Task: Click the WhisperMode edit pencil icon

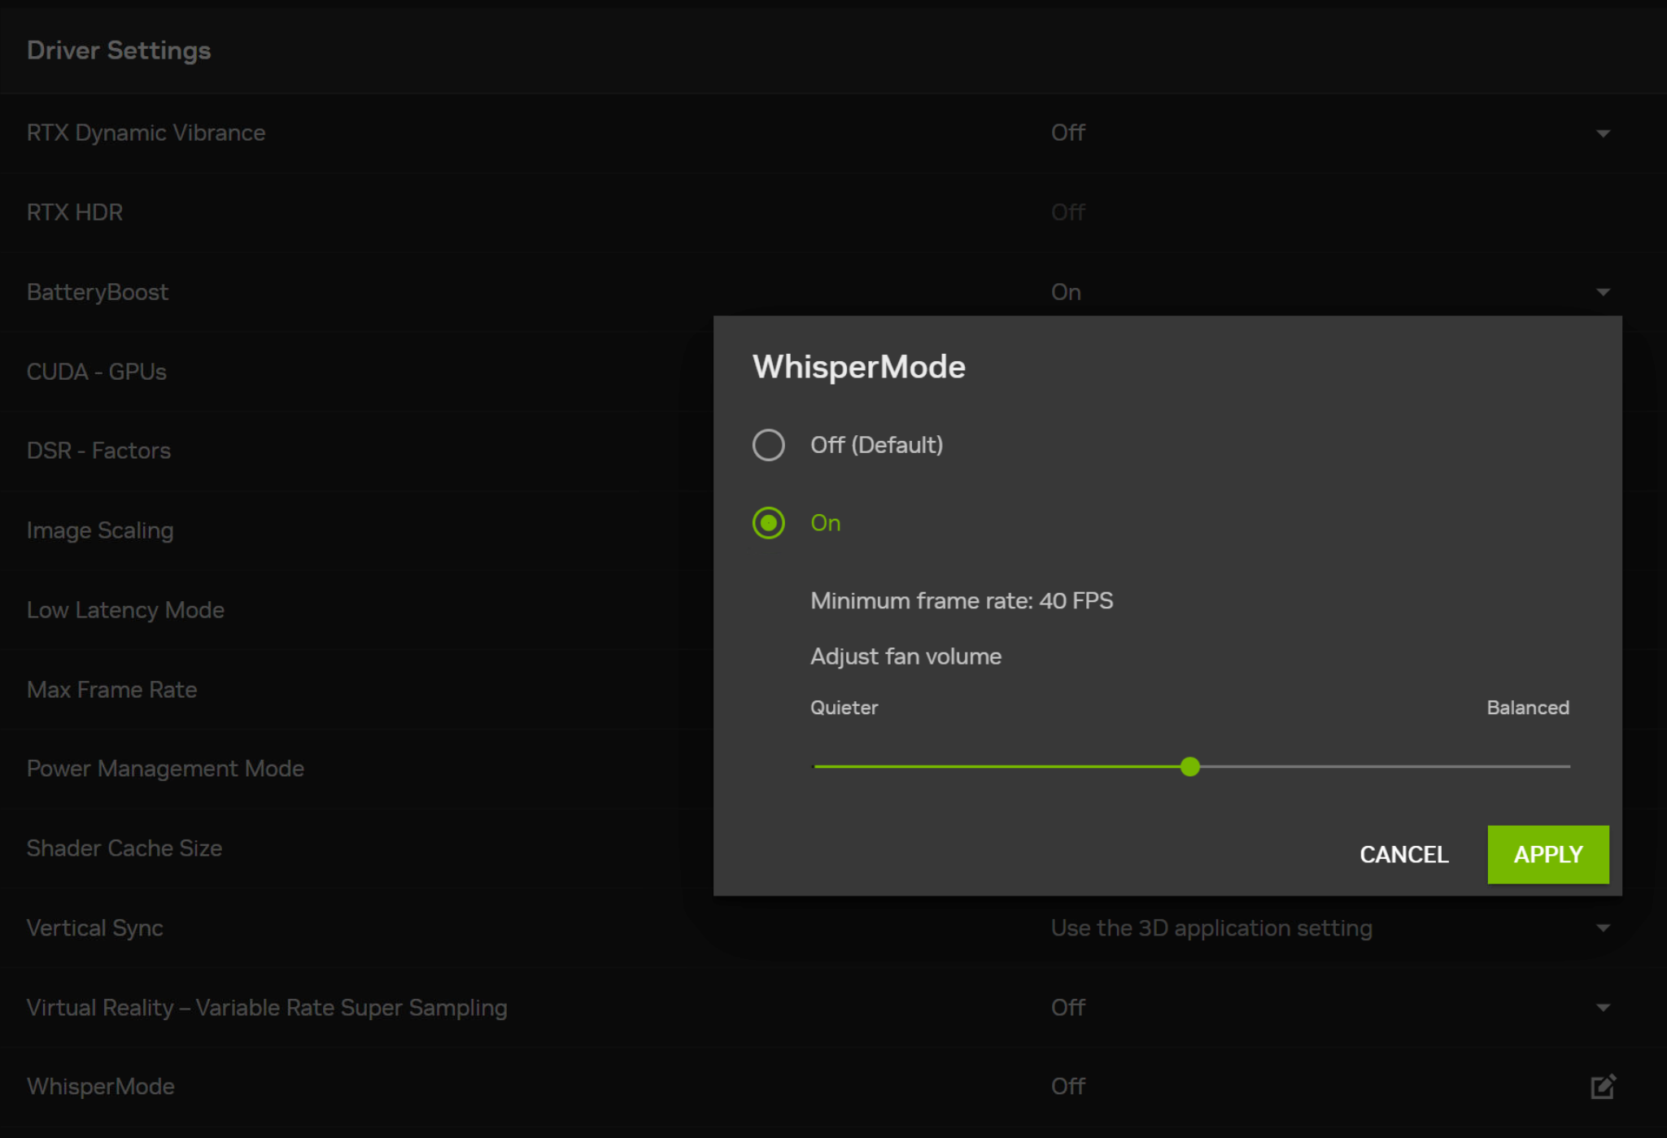Action: point(1601,1085)
